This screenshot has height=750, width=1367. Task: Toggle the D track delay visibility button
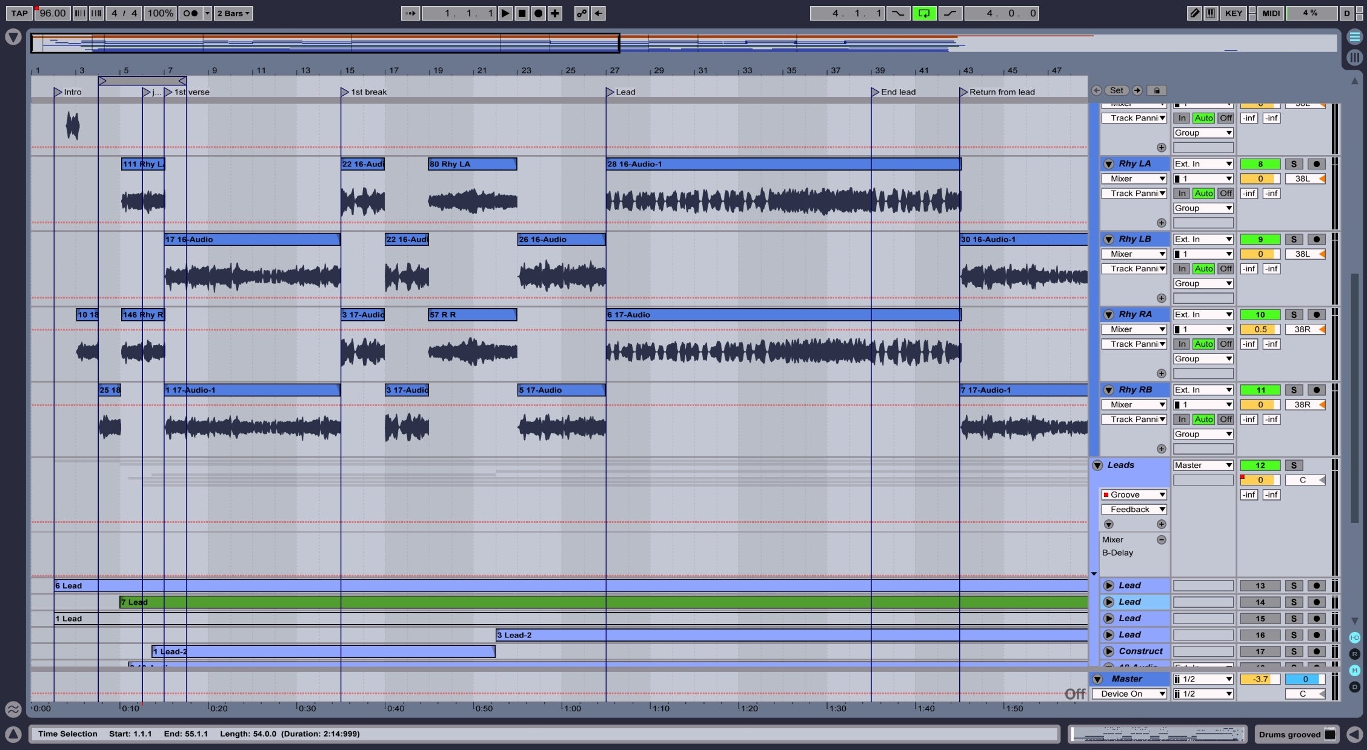[1354, 686]
